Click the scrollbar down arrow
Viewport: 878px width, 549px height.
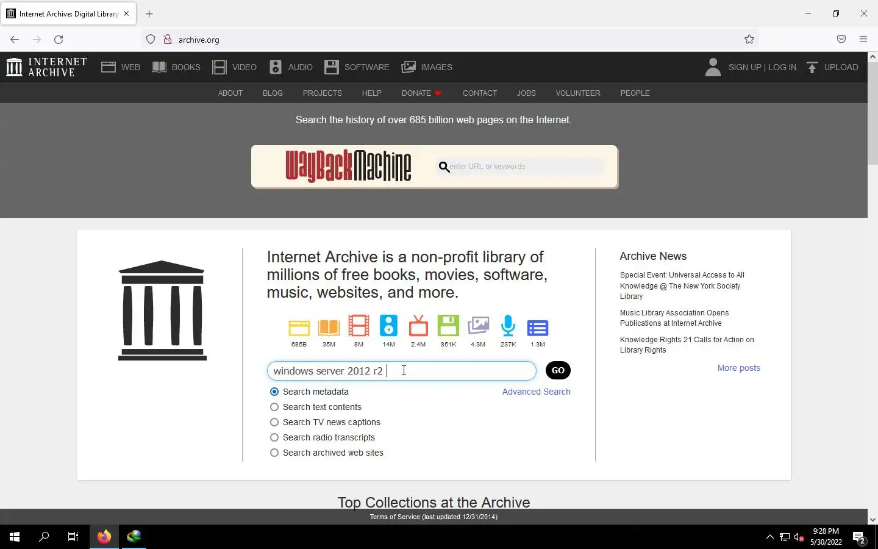click(873, 520)
